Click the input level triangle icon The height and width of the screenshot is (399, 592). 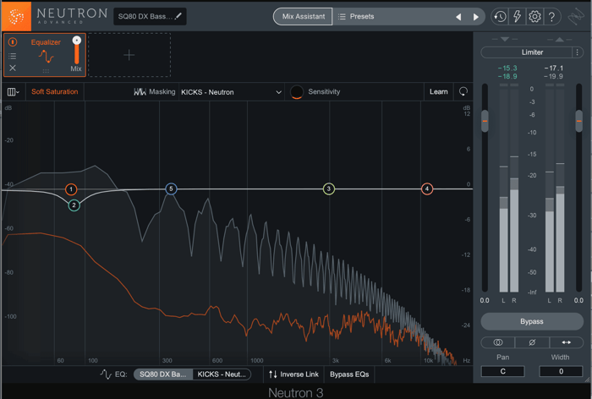505,39
